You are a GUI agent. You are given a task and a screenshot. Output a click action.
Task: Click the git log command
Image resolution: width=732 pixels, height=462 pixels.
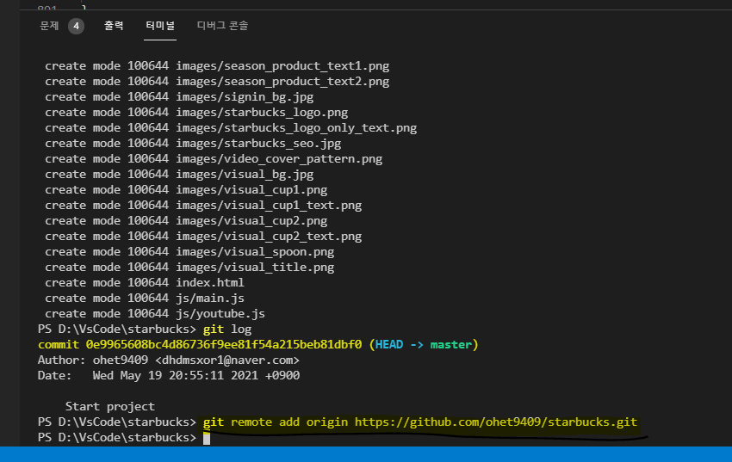(227, 330)
